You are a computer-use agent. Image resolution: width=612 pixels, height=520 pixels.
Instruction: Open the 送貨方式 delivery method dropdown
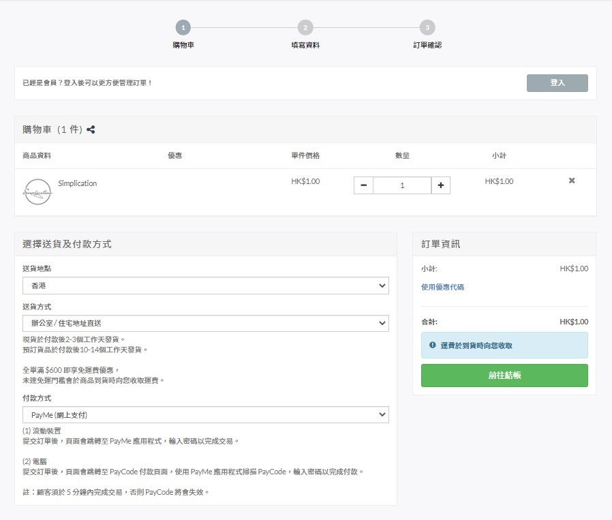[x=206, y=323]
